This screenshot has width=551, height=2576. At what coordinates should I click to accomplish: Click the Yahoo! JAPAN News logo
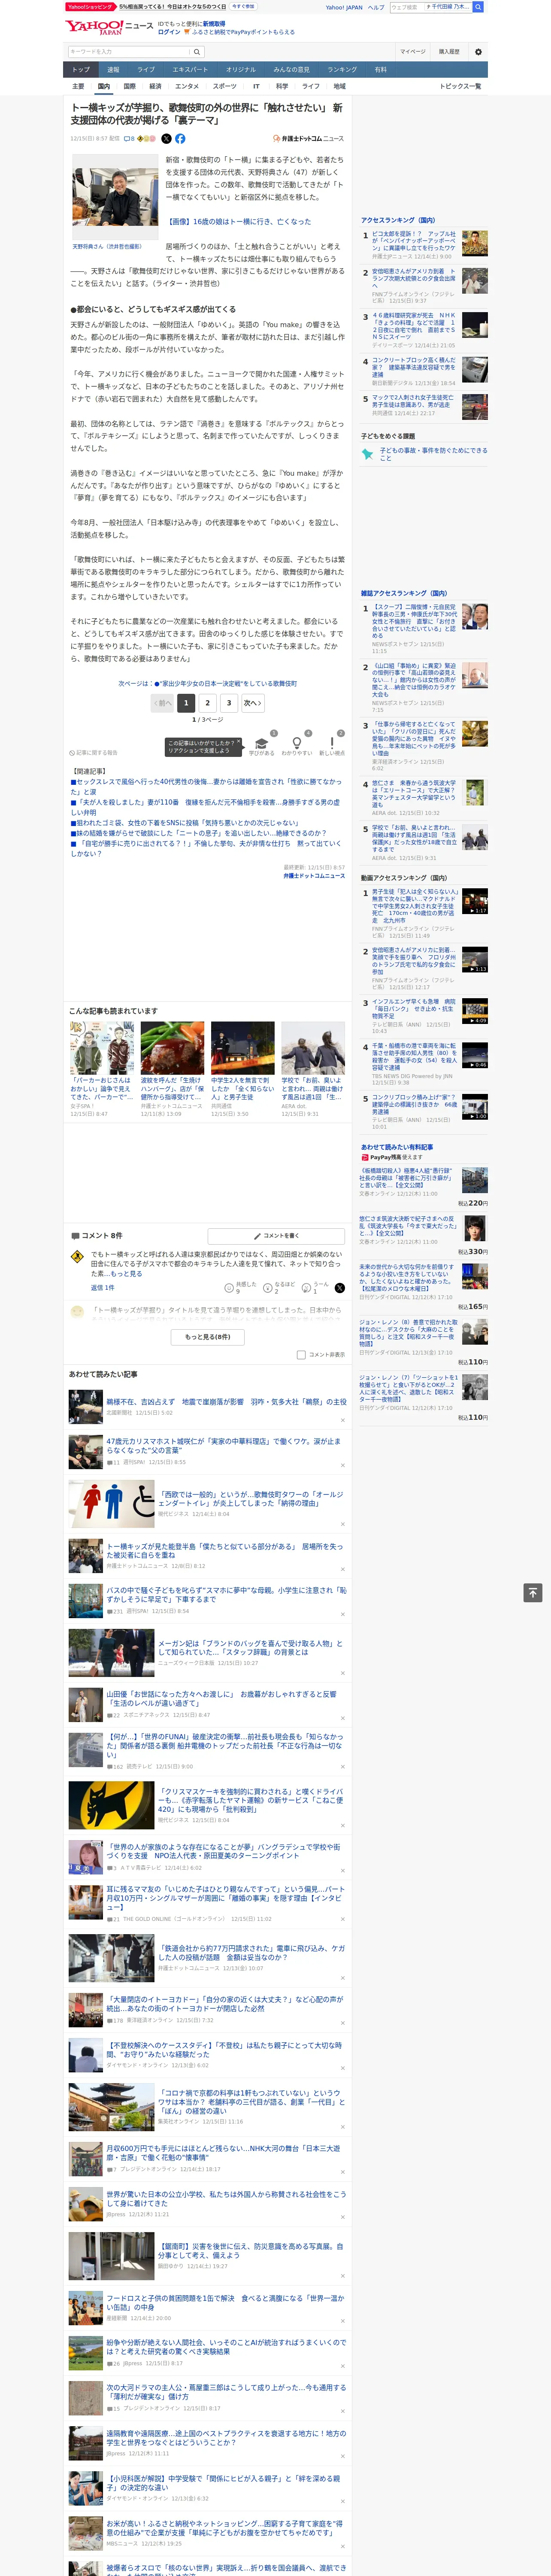click(109, 28)
